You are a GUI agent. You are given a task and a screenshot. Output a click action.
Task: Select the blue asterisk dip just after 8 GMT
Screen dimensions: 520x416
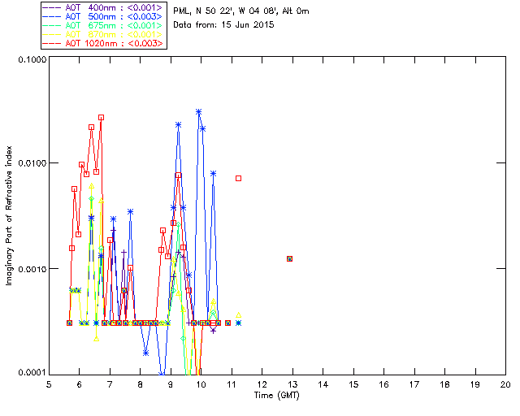coord(146,353)
